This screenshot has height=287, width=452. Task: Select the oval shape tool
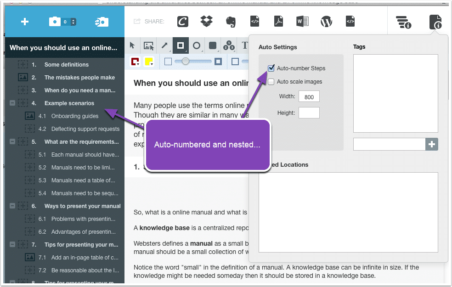pos(196,45)
